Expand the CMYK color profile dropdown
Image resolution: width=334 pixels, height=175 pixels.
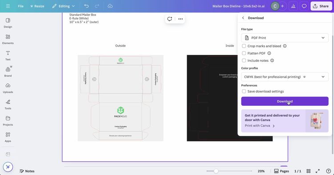[285, 77]
